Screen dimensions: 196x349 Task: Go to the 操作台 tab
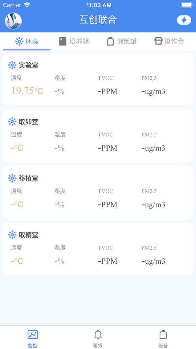coord(169,42)
